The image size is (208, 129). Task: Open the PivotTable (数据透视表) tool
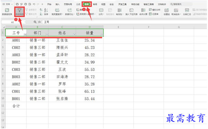point(7,12)
